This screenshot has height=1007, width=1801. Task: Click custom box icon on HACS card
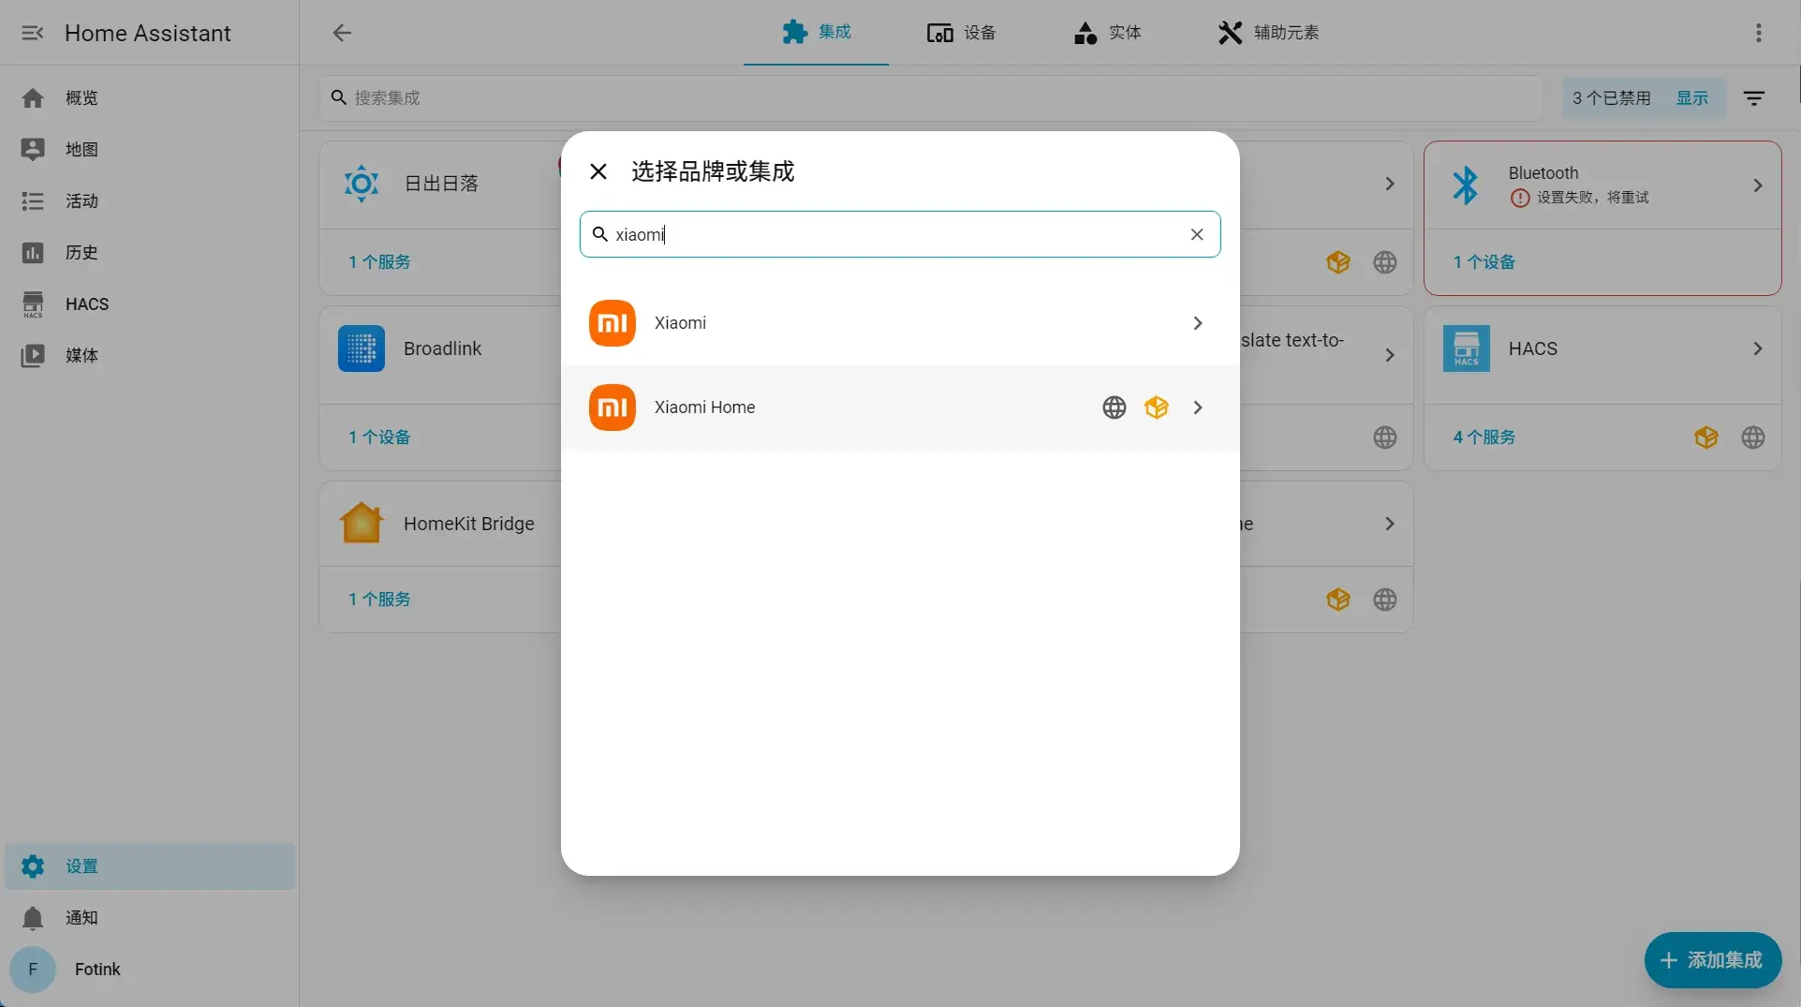click(x=1706, y=437)
